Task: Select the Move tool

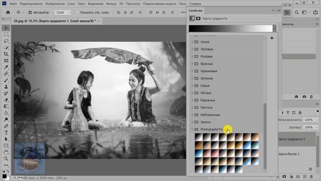Action: 6,28
